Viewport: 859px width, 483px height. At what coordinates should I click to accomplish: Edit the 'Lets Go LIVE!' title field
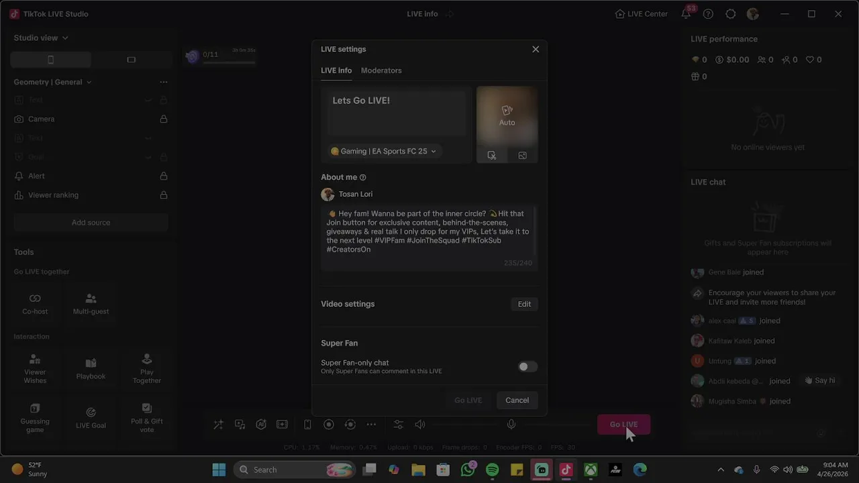click(397, 113)
